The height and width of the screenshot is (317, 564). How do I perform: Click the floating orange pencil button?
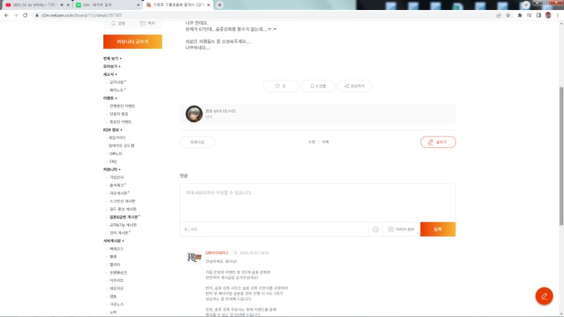coord(543,296)
